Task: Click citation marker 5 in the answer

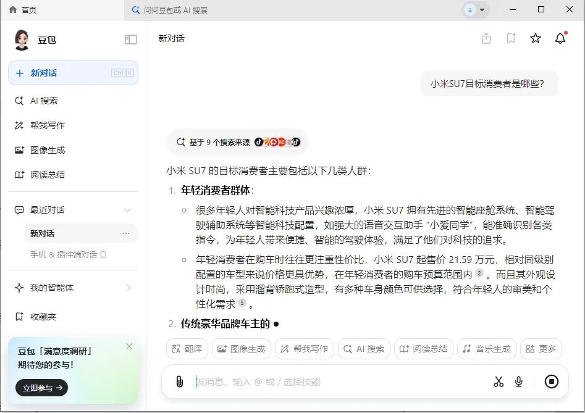Action: pos(242,302)
